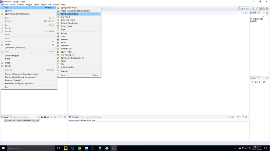This screenshot has width=270, height=151.
Task: Click the Interface icon in the submenu
Action: coord(58,40)
